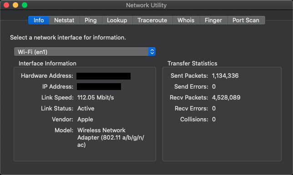Select the Ping tab
The height and width of the screenshot is (175, 293).
pyautogui.click(x=91, y=20)
